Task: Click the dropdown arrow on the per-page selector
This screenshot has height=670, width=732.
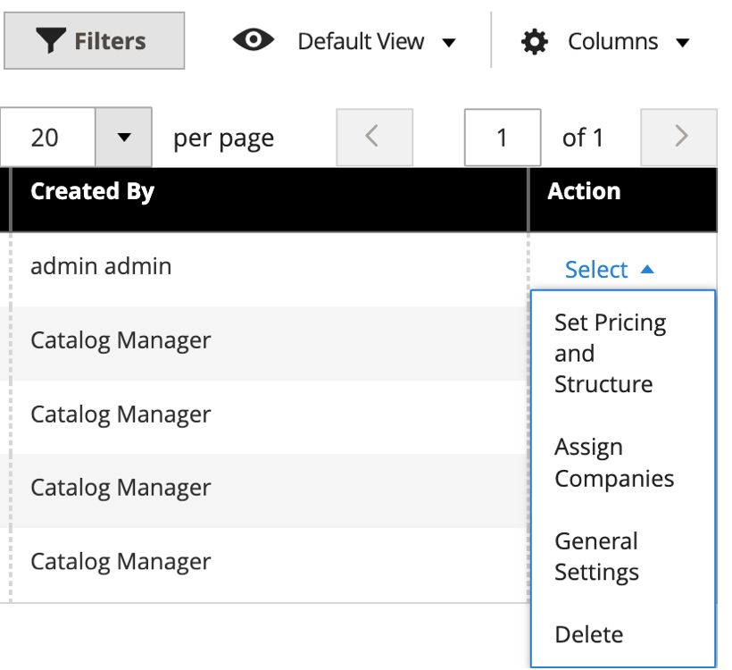Action: click(123, 136)
